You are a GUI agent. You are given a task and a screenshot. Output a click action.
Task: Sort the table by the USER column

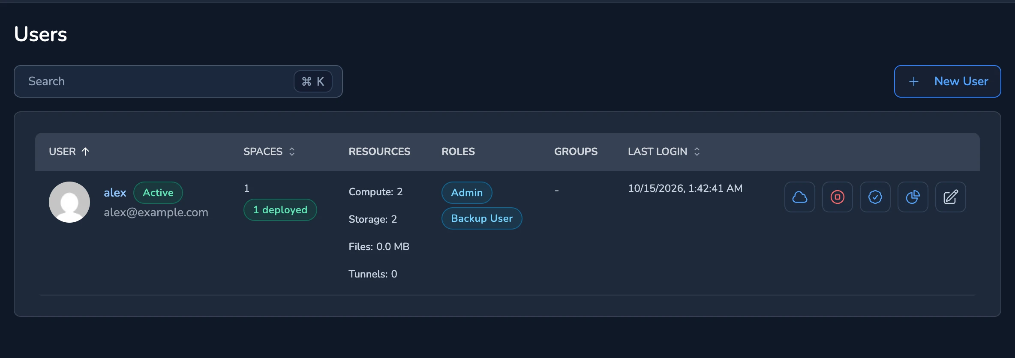69,152
